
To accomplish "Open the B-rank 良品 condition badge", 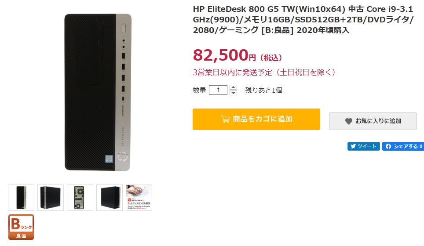I will click(x=21, y=227).
